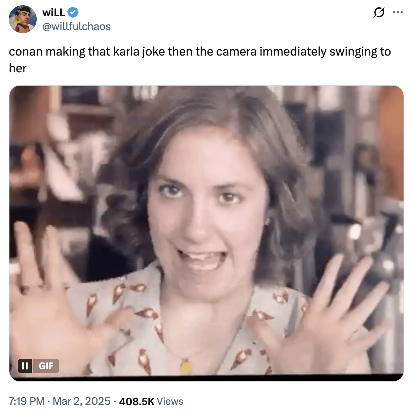The width and height of the screenshot is (413, 418).
Task: Open the display name wiLL
Action: click(53, 13)
